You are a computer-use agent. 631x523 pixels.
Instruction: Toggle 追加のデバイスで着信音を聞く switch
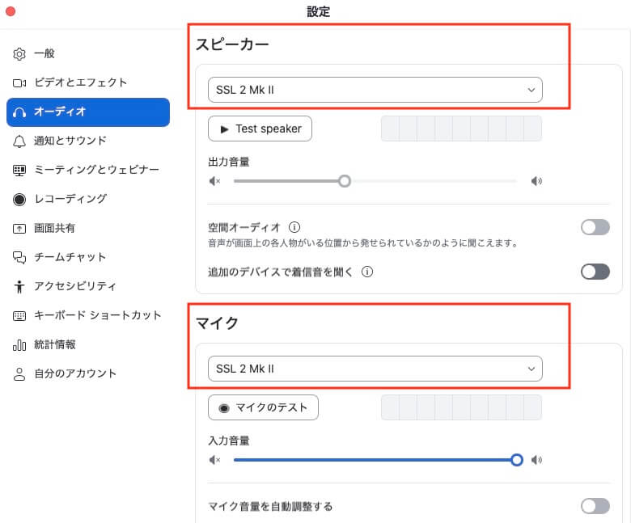coord(595,272)
